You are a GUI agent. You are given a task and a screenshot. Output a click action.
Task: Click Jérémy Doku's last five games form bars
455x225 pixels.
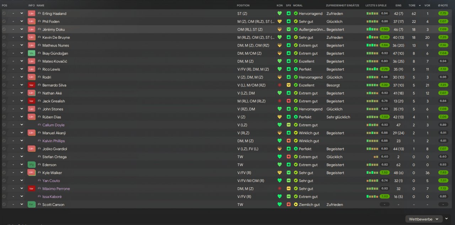click(373, 30)
